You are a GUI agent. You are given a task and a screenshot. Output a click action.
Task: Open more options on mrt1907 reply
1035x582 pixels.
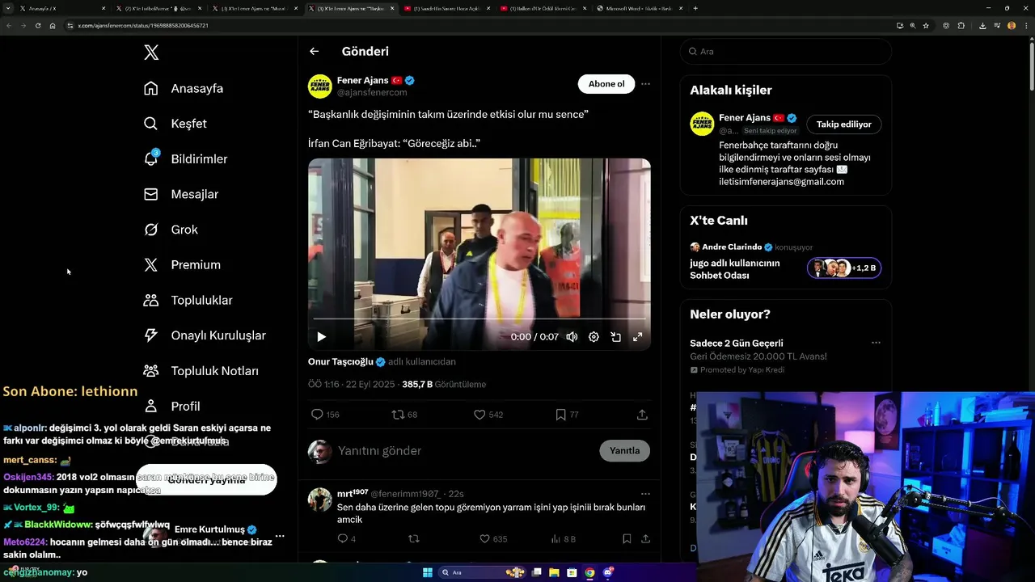[x=645, y=494]
